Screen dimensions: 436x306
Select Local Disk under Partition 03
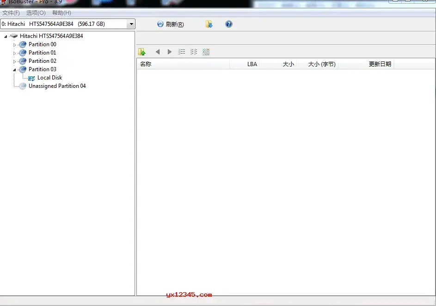(50, 78)
